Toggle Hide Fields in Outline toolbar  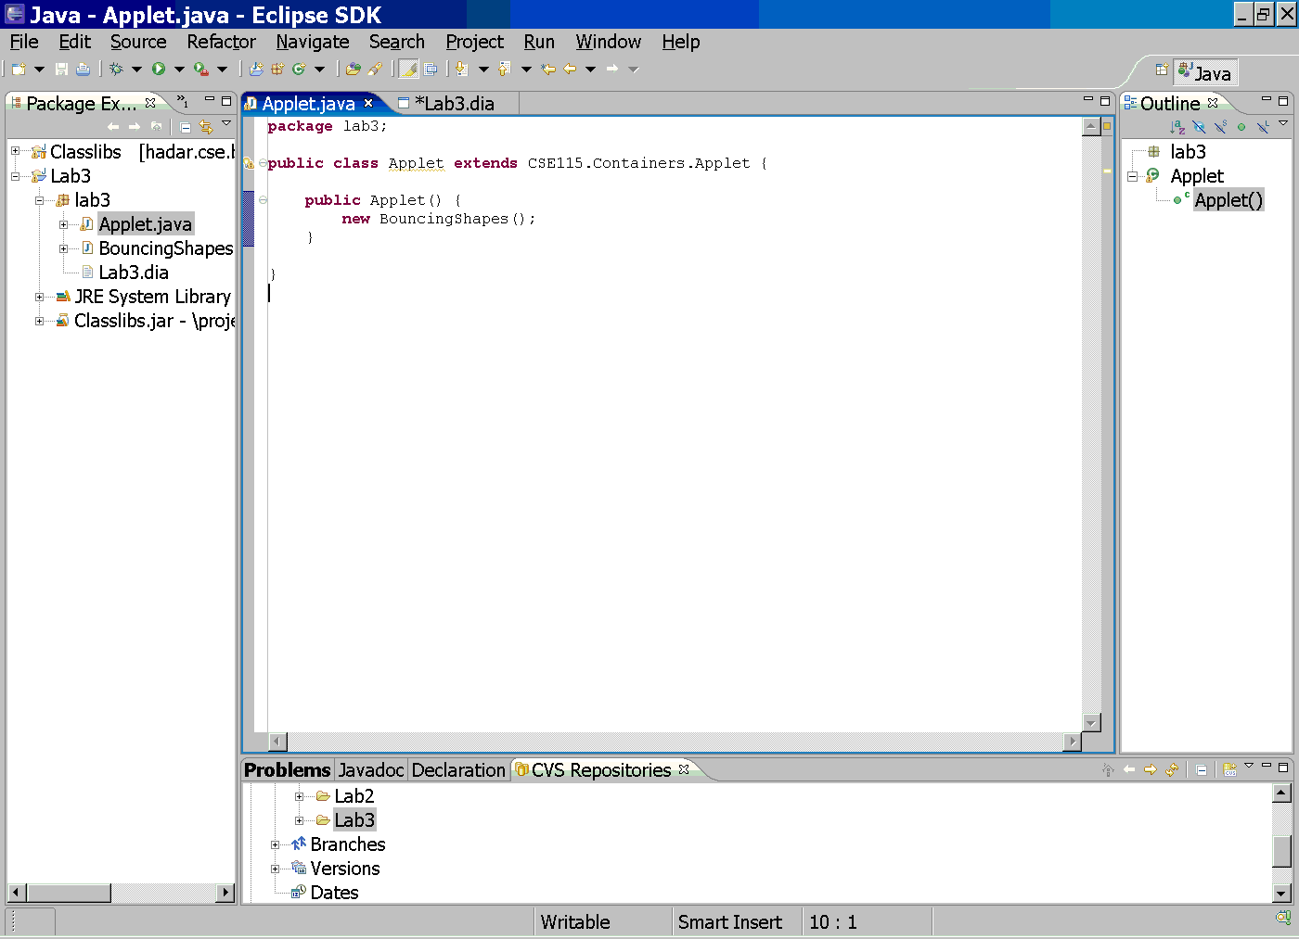1199,127
